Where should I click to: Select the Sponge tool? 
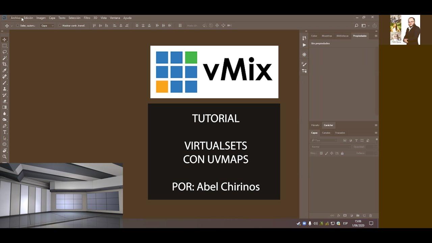pos(5,119)
